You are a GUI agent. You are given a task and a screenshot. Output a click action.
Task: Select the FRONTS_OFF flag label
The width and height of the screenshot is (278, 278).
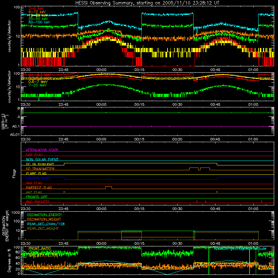(x=37, y=197)
